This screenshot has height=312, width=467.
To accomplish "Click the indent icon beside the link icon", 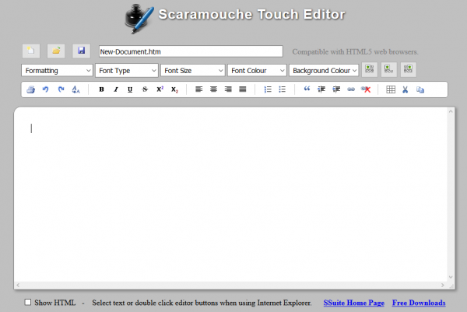I will 336,89.
